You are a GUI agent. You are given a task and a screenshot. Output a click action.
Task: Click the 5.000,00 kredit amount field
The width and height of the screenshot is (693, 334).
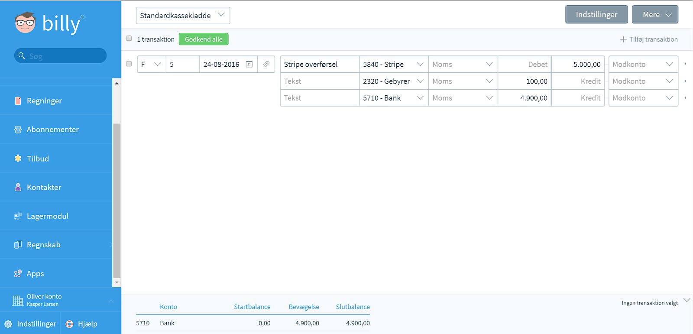[x=578, y=64]
